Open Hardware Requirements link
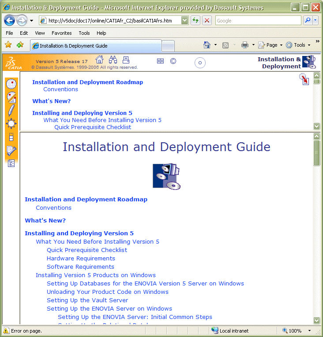The image size is (323, 337). [81, 258]
